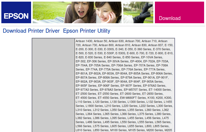Select the M100 Series entry
This screenshot has width=206, height=132.
[118, 130]
